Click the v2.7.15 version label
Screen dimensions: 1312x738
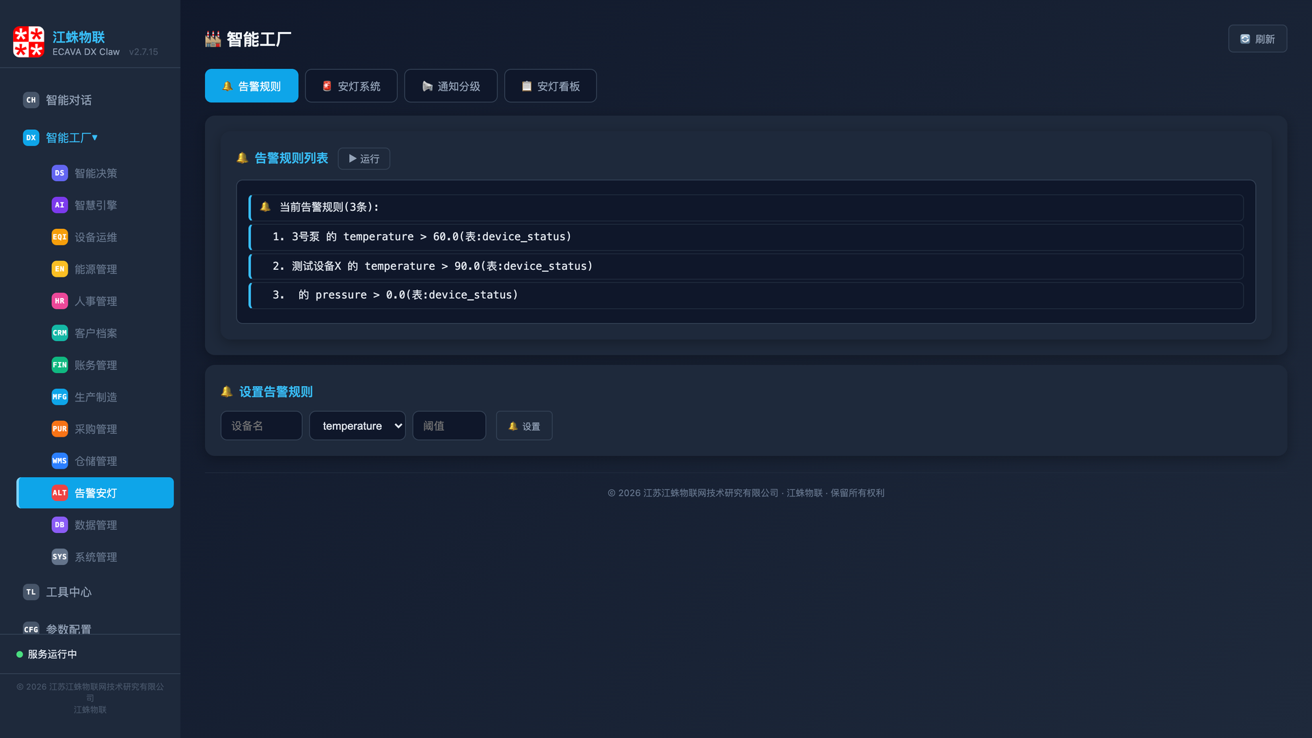coord(143,52)
